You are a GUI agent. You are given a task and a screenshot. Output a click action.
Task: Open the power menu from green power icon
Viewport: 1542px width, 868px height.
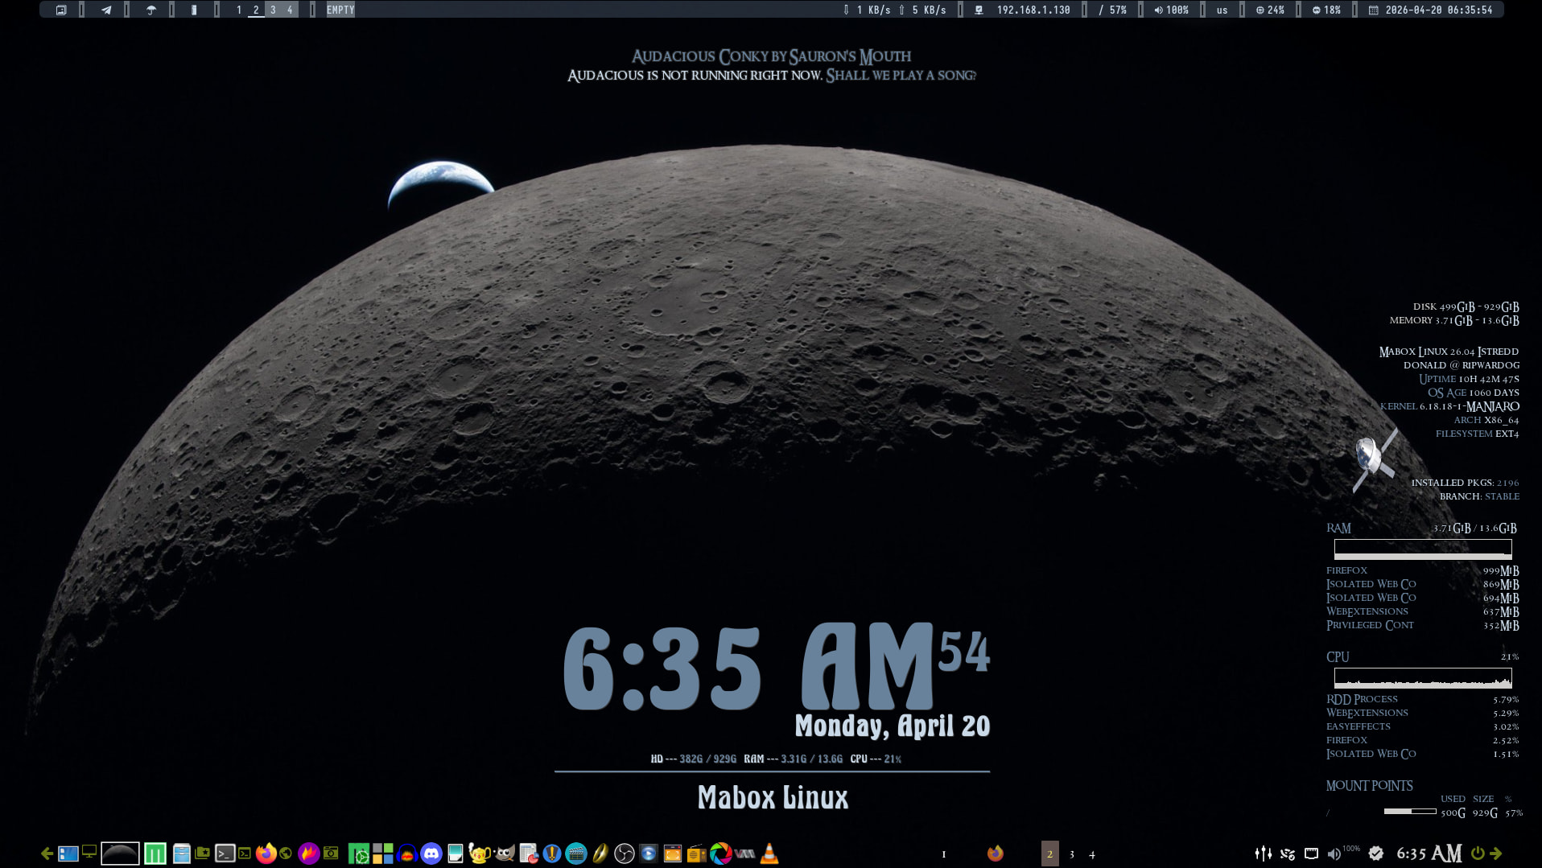[x=1478, y=854]
